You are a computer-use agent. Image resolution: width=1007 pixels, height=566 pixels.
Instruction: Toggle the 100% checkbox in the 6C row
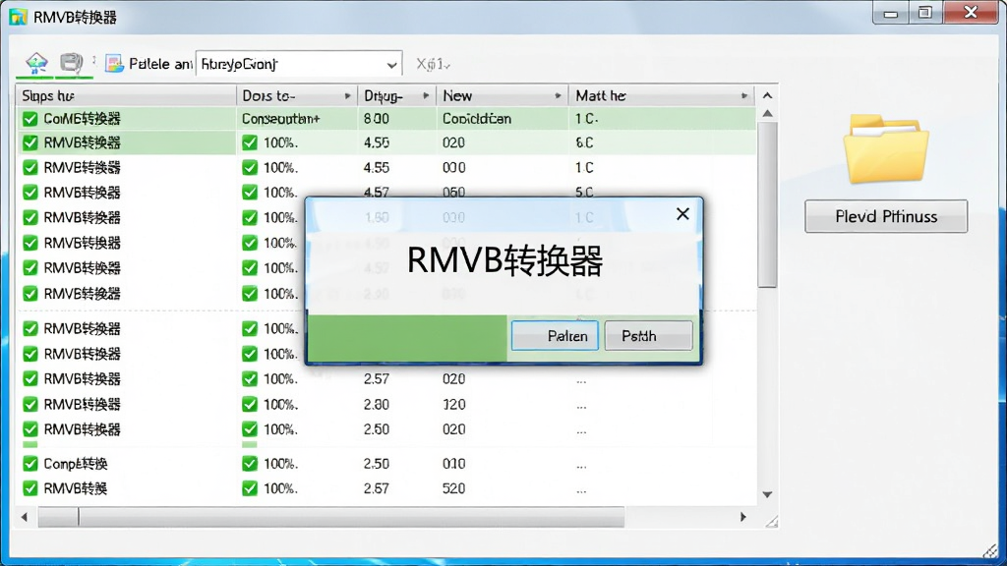(250, 142)
